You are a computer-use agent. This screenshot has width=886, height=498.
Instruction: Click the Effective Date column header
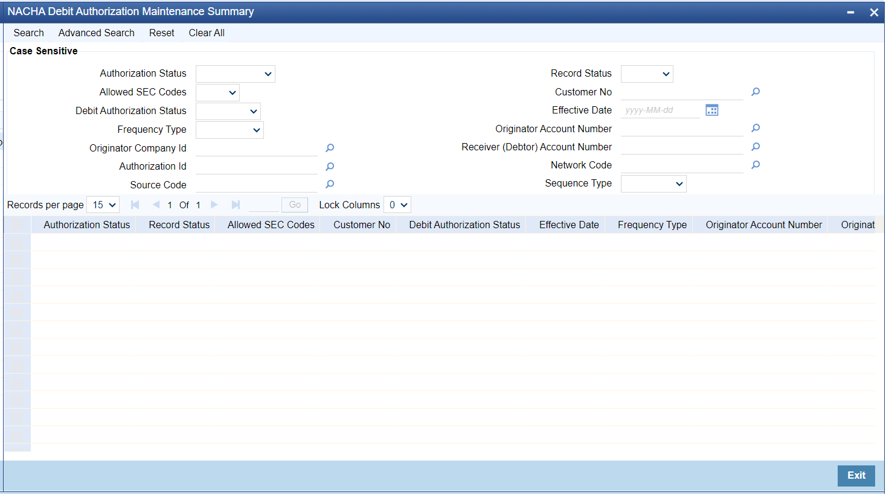click(x=569, y=225)
